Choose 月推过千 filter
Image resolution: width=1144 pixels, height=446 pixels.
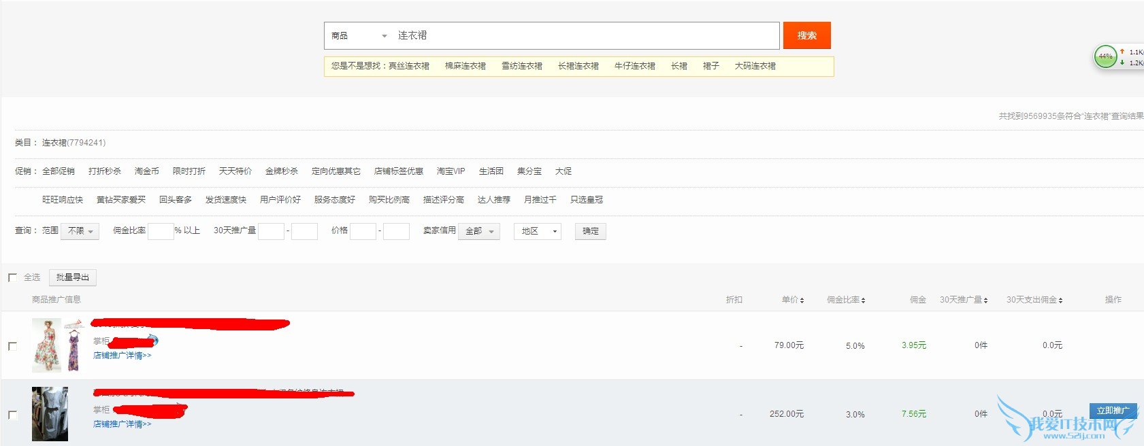[x=540, y=200]
